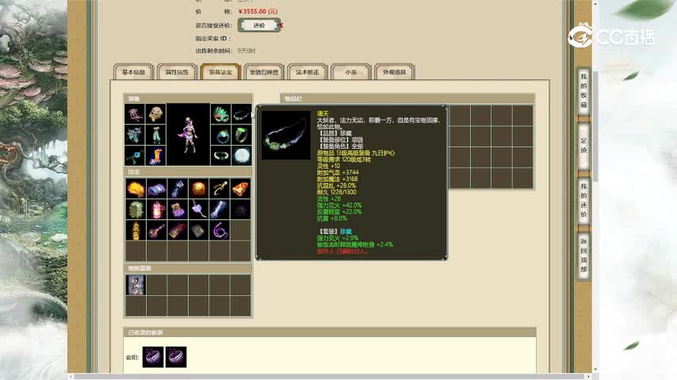The height and width of the screenshot is (380, 677).
Task: Select the orange triangular flag talisman
Action: pos(240,188)
